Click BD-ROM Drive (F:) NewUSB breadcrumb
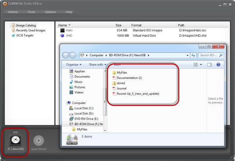The width and height of the screenshot is (235, 161). pos(127,55)
